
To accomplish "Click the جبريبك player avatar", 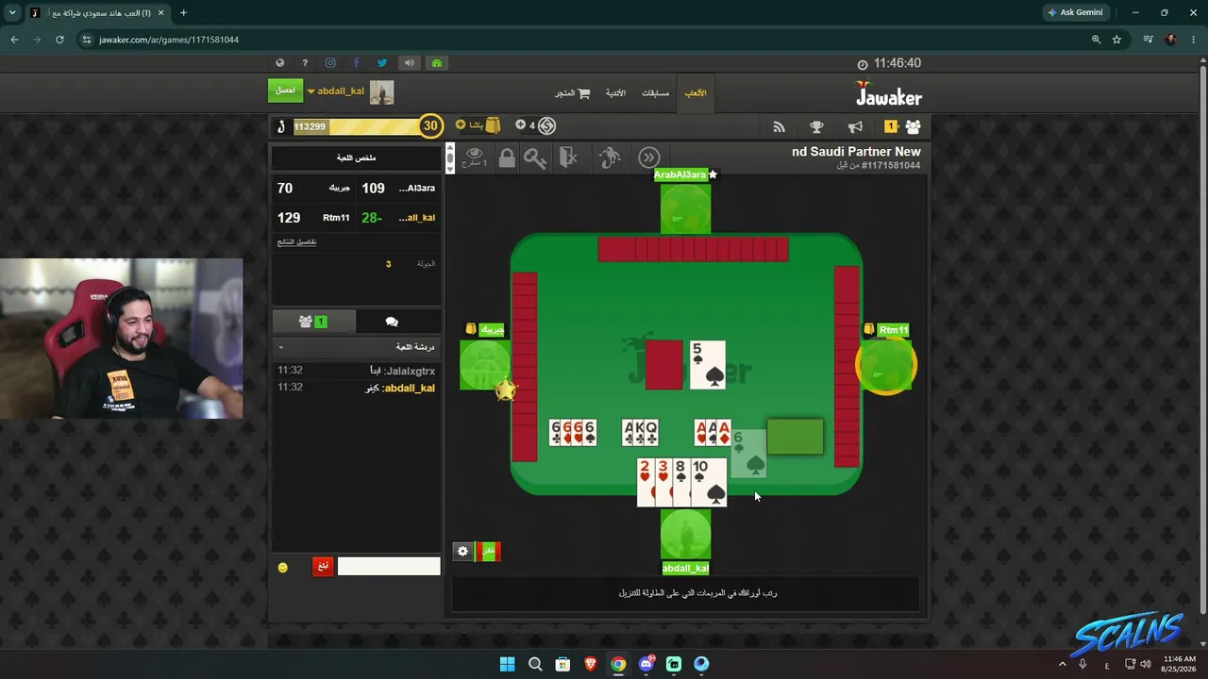I will 484,365.
